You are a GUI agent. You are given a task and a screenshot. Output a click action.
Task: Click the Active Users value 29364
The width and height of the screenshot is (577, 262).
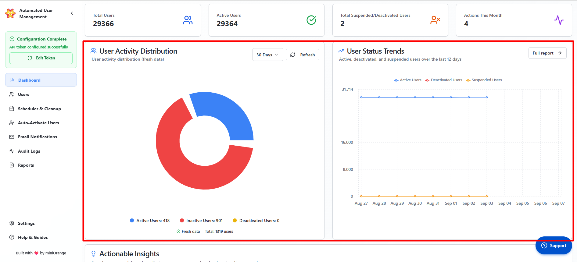[227, 24]
